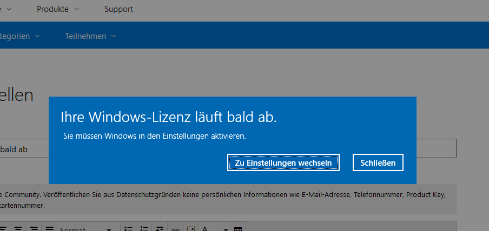Click the heading 'Ihre Windows-Lizenz läuft bald ab.'

click(168, 117)
